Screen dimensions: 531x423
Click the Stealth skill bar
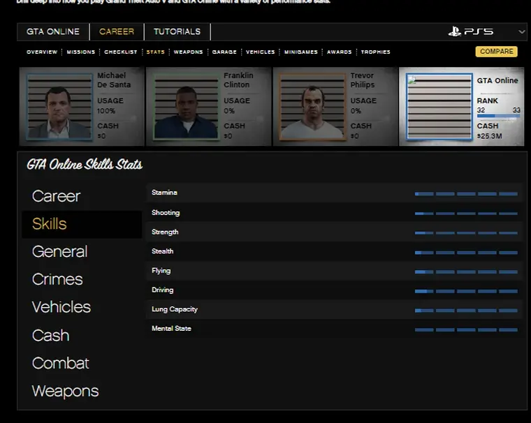(466, 253)
